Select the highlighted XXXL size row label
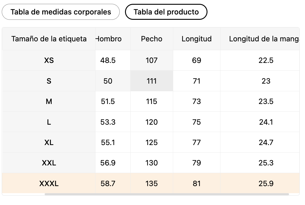This screenshot has height=205, width=305. [49, 184]
